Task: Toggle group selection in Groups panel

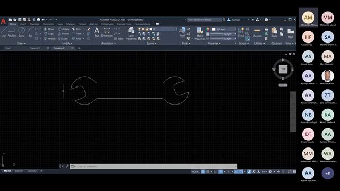Action: tap(247, 39)
